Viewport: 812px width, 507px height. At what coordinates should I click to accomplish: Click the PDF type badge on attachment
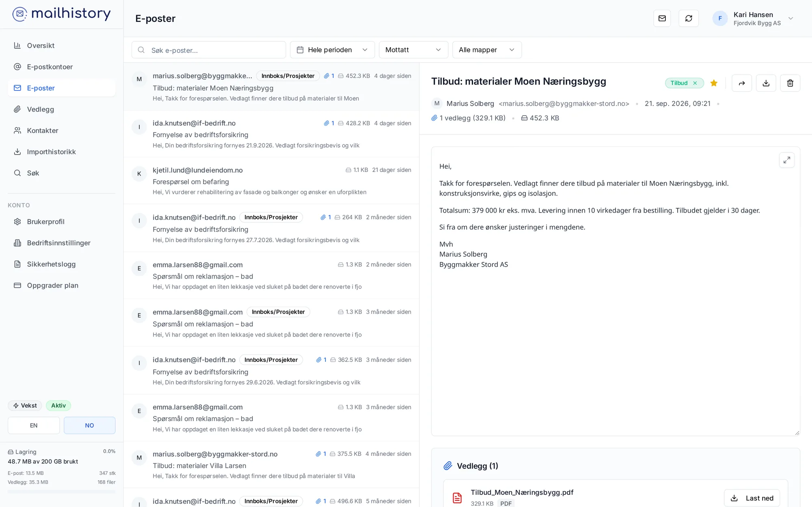point(506,503)
